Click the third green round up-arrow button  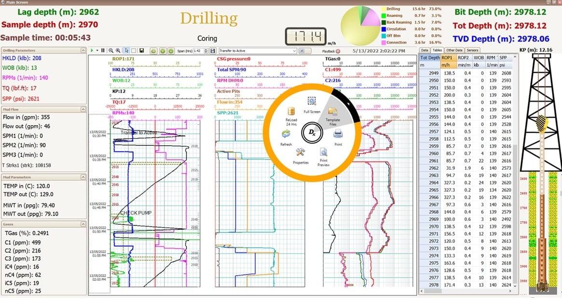tap(171, 51)
